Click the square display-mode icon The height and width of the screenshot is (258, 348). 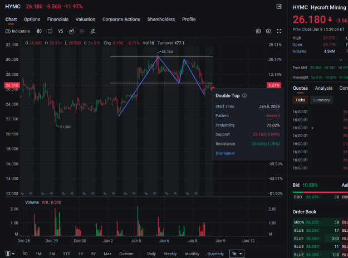point(50,31)
